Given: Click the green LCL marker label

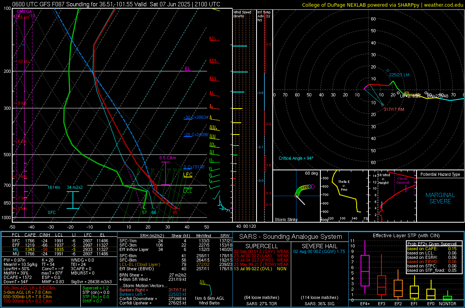Looking at the screenshot, I should tap(188, 191).
